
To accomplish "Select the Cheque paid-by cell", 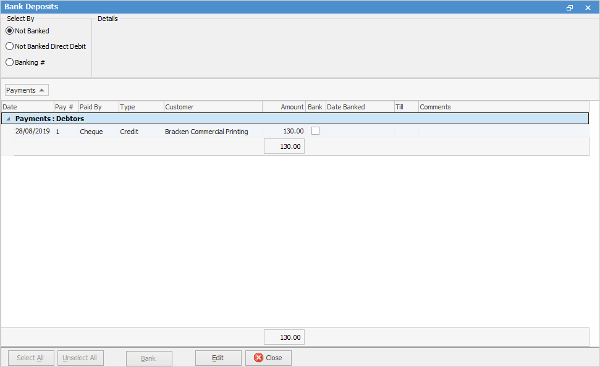I will click(x=99, y=131).
